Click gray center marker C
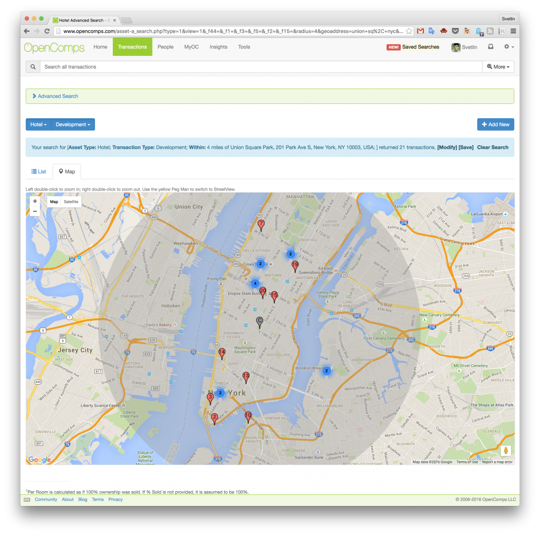The image size is (540, 535). (259, 322)
